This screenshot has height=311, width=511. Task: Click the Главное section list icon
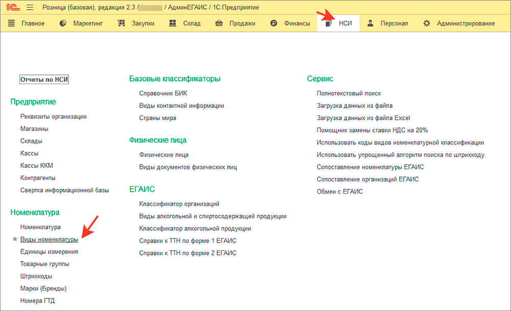(11, 23)
